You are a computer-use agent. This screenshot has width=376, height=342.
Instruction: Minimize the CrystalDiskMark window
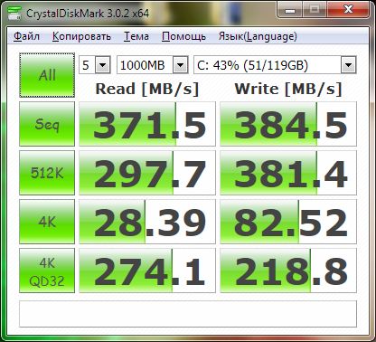[290, 10]
